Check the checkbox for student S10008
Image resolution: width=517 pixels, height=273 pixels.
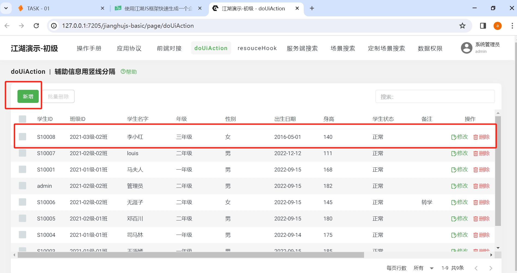coord(23,137)
